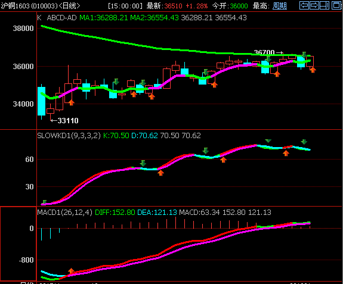Click the MACD:63.34 value
This screenshot has height=284, width=343.
199,212
